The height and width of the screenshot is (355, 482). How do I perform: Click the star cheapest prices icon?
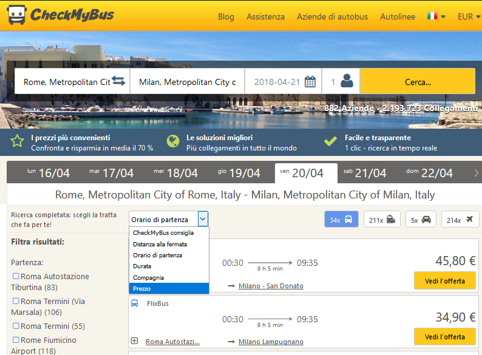(x=17, y=141)
